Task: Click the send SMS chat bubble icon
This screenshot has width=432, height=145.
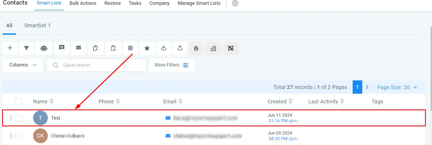Action: coord(62,48)
